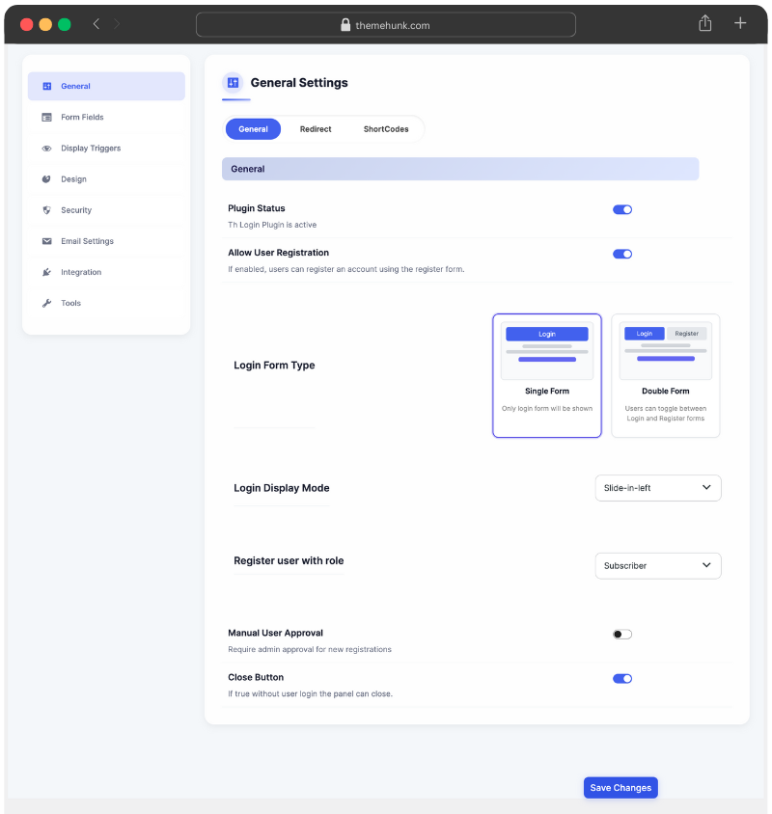
Task: Click the themehunk.com address bar
Action: tap(386, 24)
